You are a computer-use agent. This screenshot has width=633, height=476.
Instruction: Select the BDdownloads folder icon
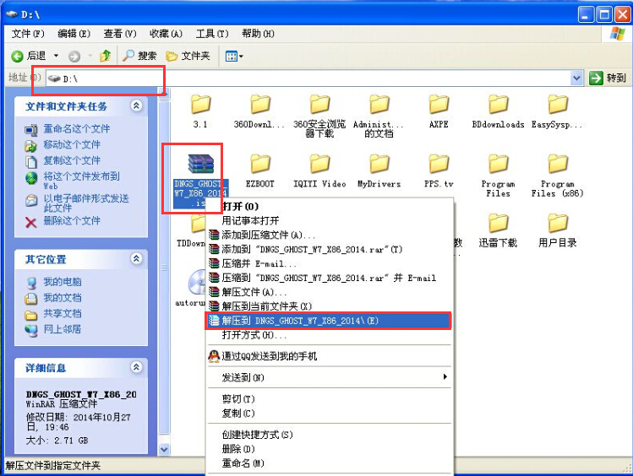[x=498, y=105]
